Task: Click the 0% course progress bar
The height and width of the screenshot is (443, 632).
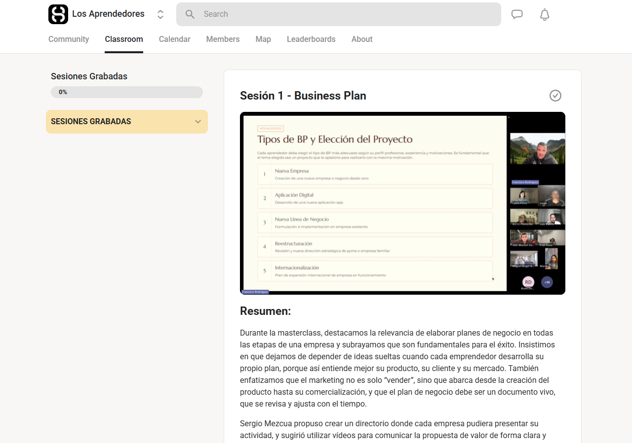Action: pyautogui.click(x=127, y=92)
